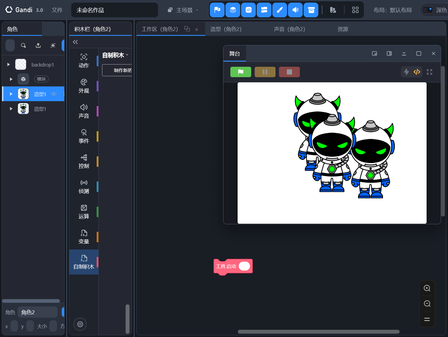This screenshot has width=448, height=337.
Task: Select the 事件 block category
Action: click(84, 136)
